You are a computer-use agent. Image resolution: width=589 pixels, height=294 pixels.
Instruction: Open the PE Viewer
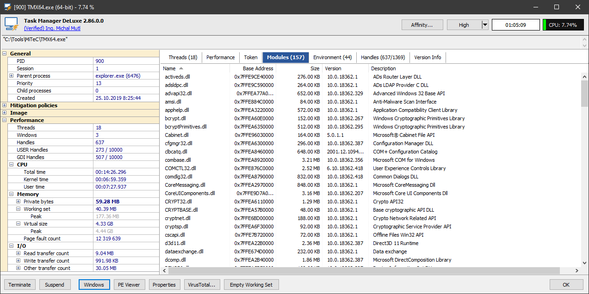130,285
